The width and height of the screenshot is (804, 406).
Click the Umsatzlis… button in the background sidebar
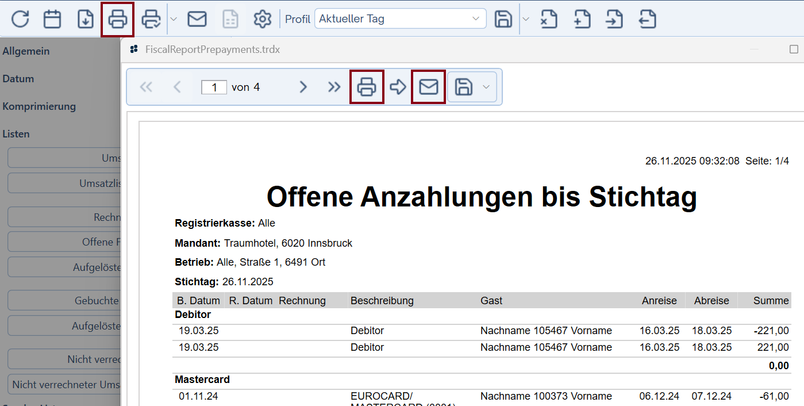point(64,183)
